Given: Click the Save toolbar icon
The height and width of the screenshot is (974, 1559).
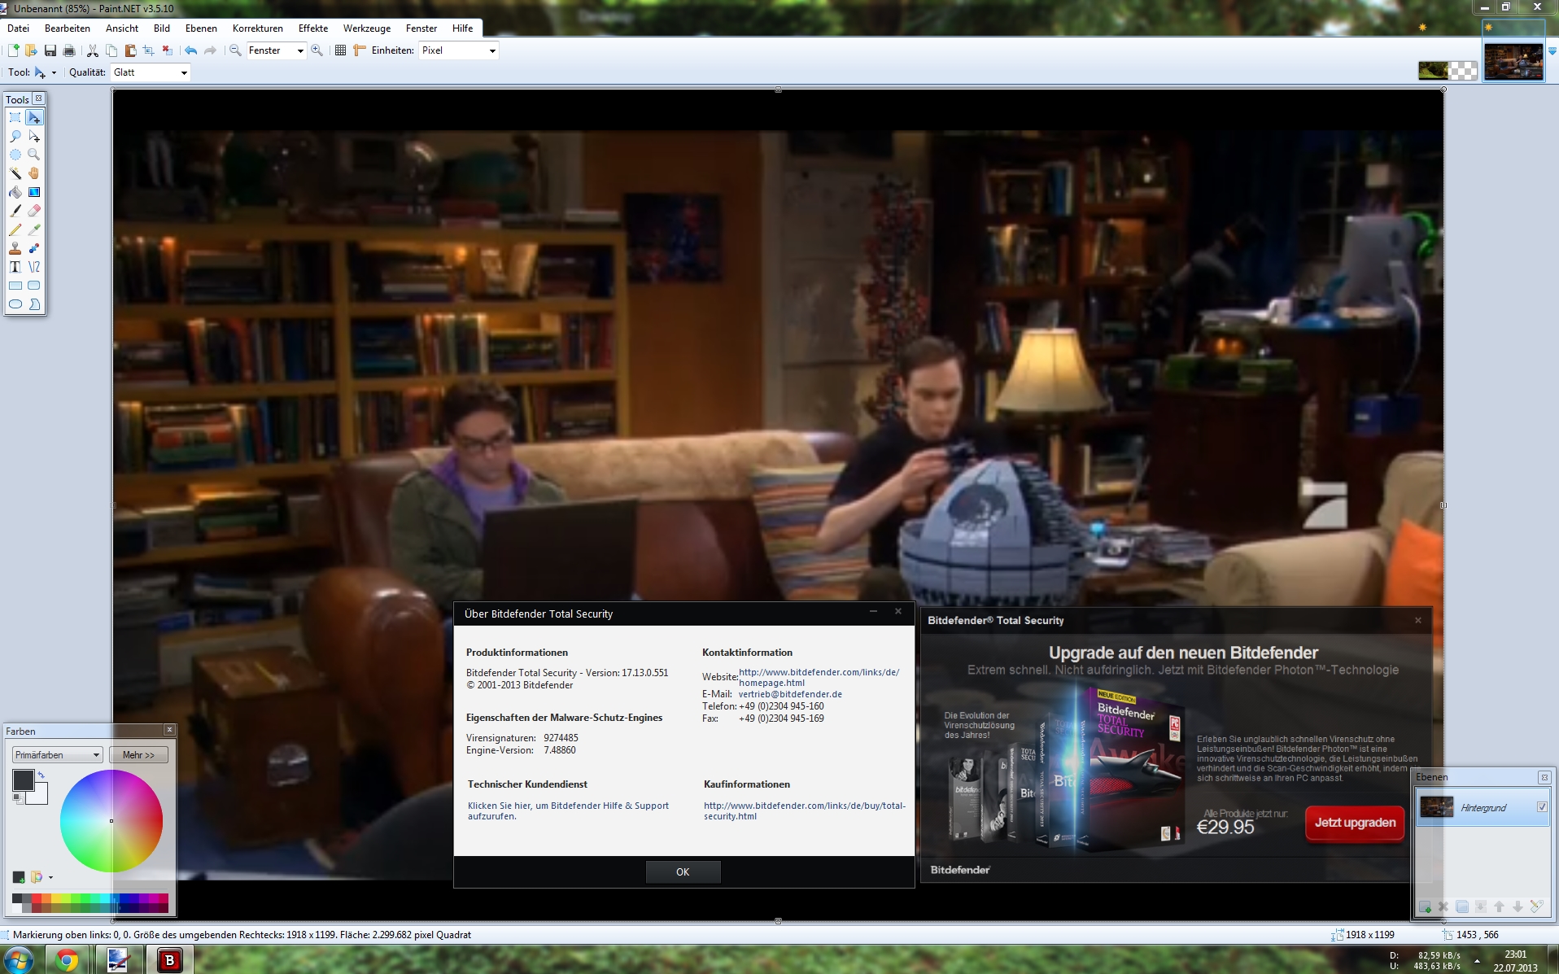Looking at the screenshot, I should click(x=50, y=50).
